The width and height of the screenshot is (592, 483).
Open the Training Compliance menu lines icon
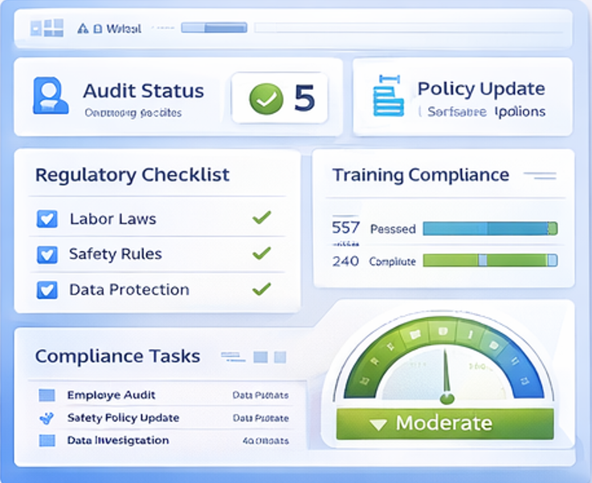click(540, 176)
